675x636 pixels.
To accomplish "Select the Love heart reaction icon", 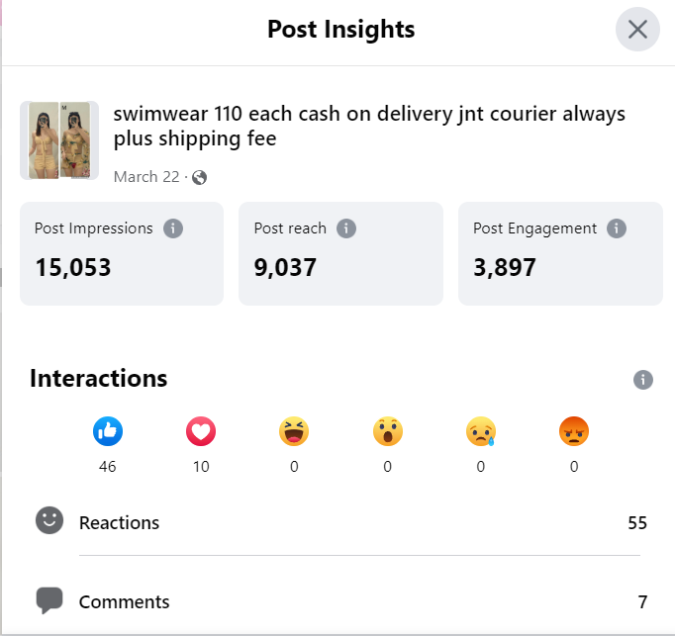I will [201, 431].
